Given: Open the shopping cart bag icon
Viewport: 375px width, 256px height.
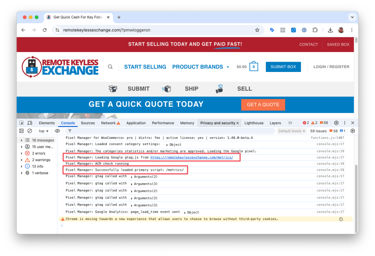Looking at the screenshot, I should (253, 66).
